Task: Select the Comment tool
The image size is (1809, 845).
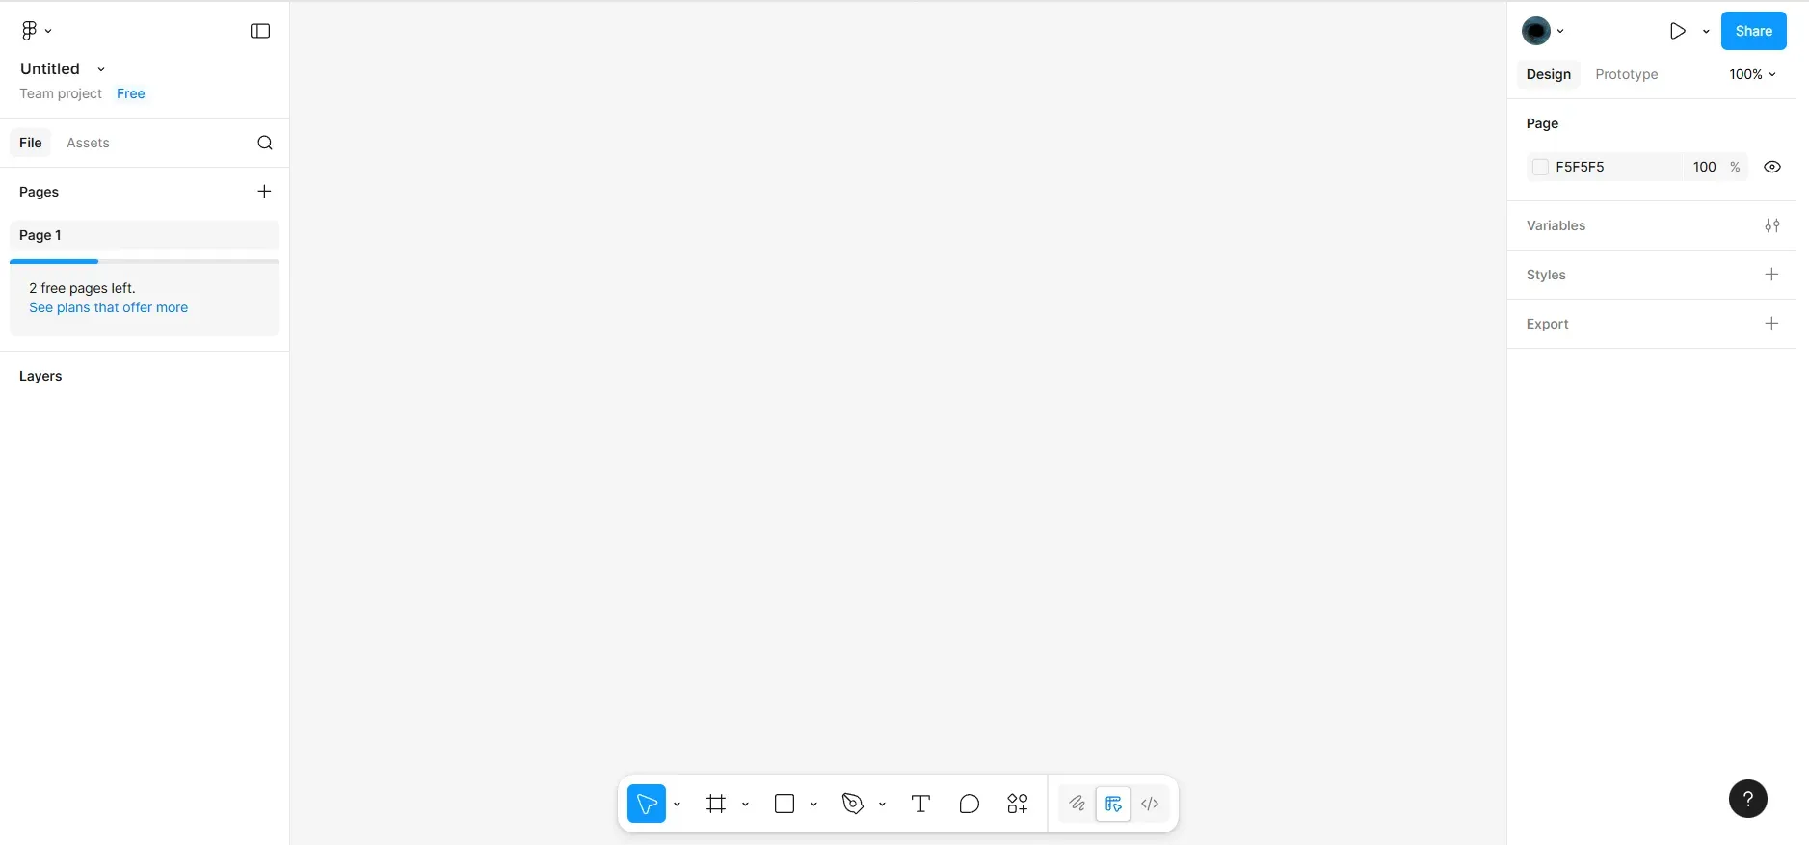Action: coord(970,804)
